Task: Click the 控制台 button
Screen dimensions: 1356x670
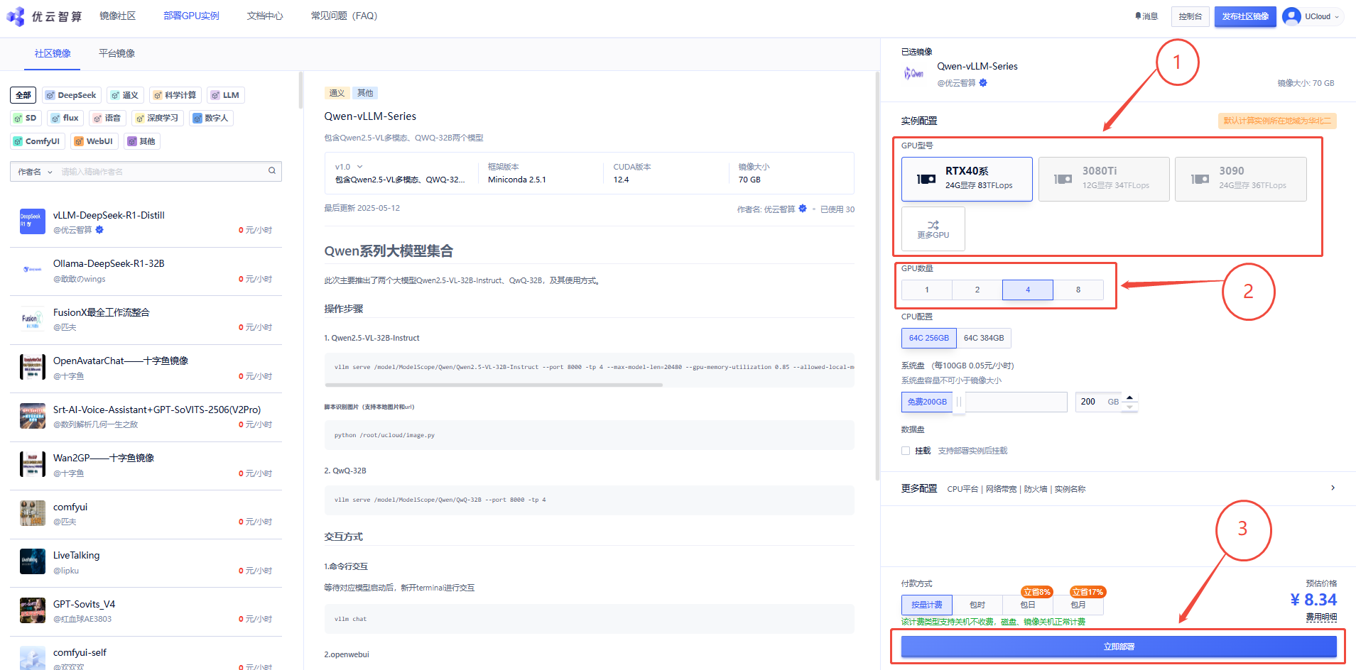Action: 1190,16
